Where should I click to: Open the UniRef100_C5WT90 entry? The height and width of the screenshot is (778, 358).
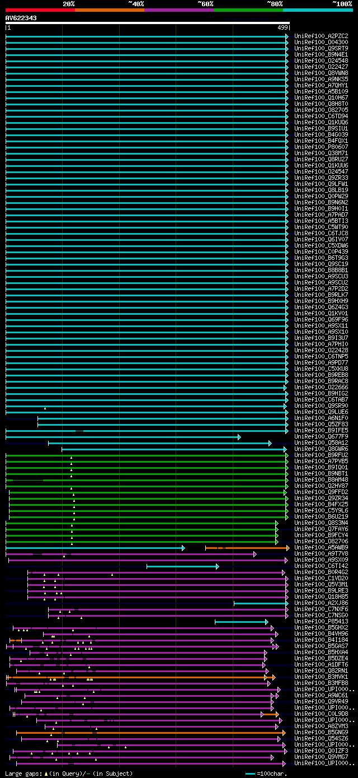pos(321,227)
